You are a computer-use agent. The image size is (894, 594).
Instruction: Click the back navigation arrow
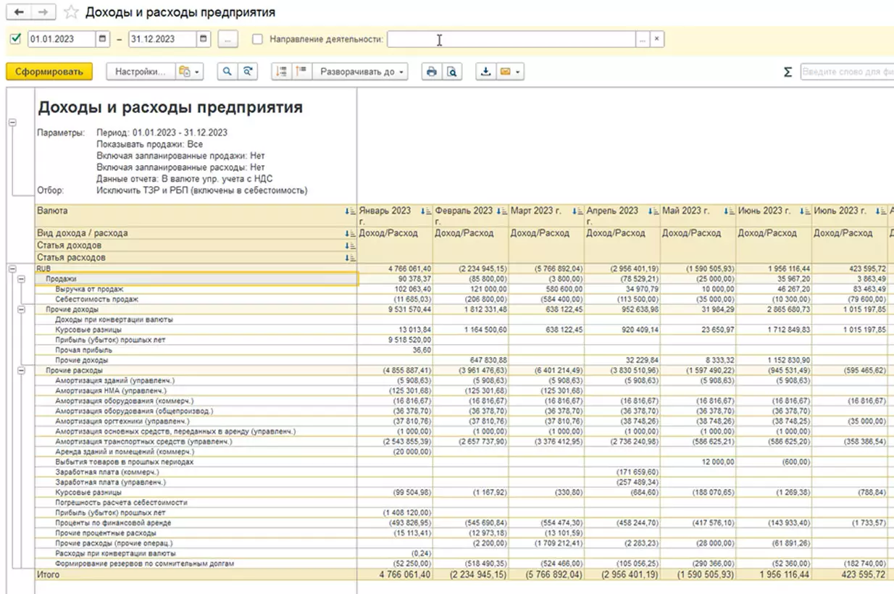pos(19,12)
